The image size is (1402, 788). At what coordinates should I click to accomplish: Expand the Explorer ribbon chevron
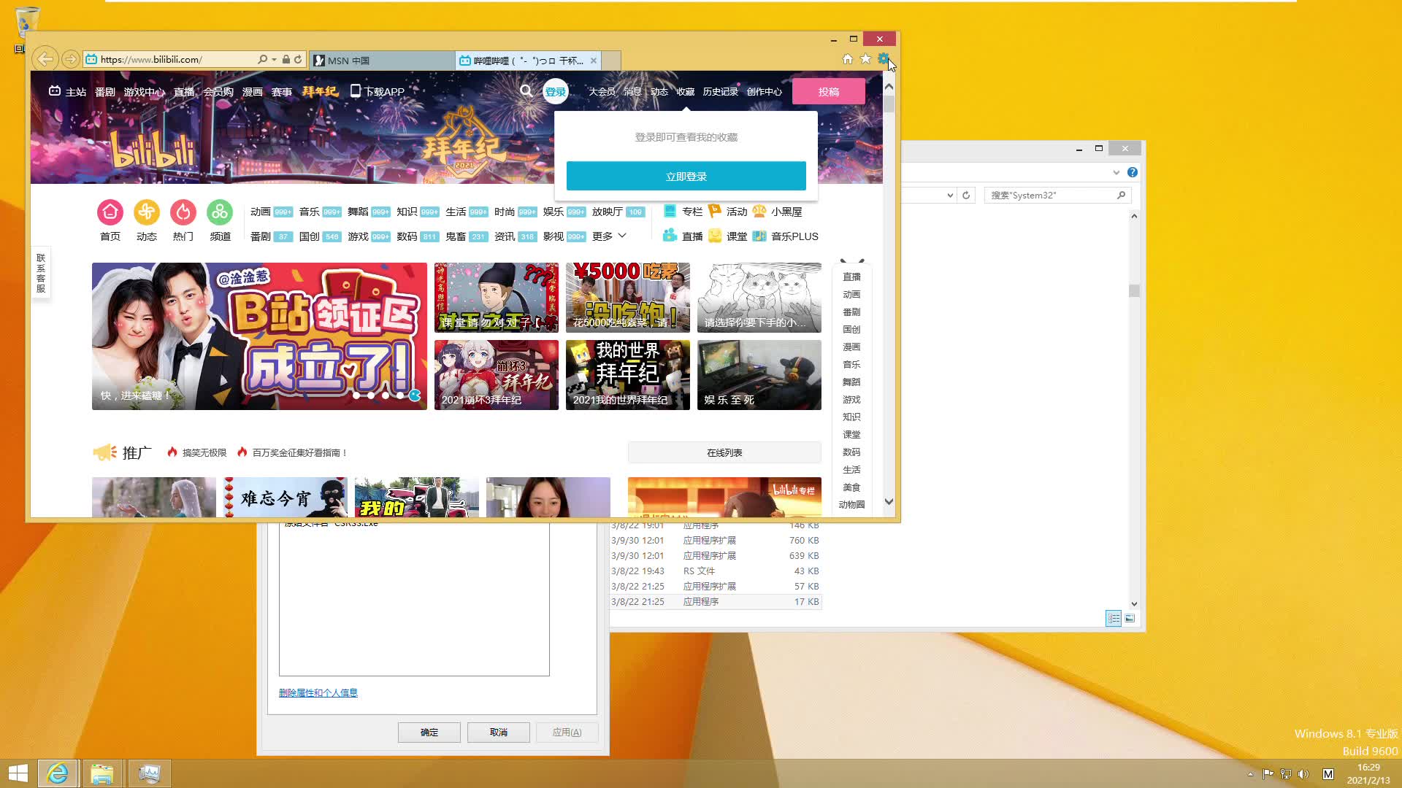click(1116, 173)
